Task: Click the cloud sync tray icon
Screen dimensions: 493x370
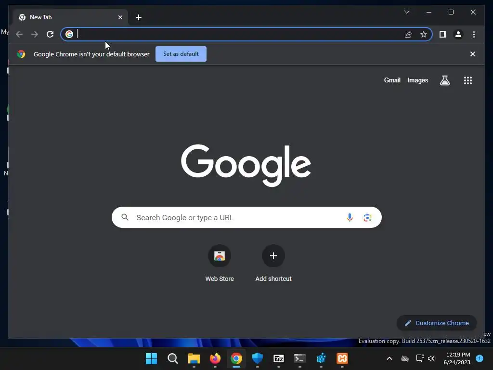Action: pos(405,358)
